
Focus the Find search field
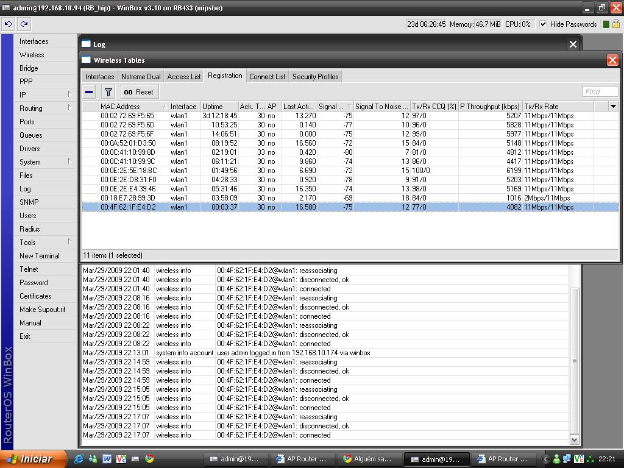[600, 91]
